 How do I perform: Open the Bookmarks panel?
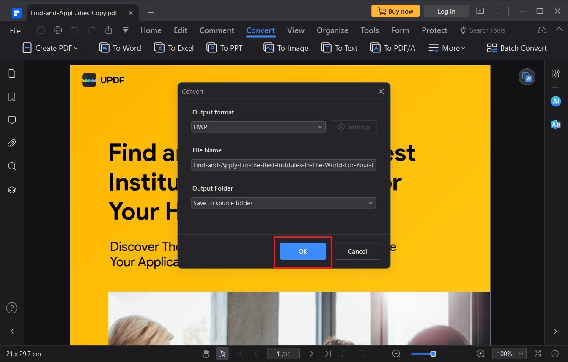coord(11,97)
